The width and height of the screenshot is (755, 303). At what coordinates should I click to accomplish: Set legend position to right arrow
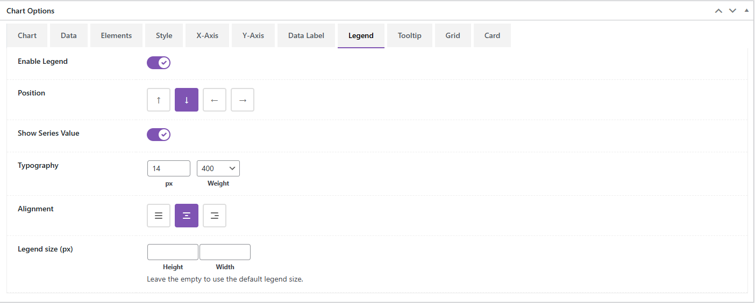(243, 100)
